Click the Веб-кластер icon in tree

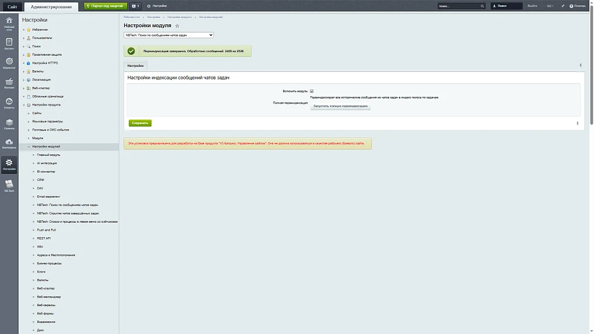tap(28, 88)
